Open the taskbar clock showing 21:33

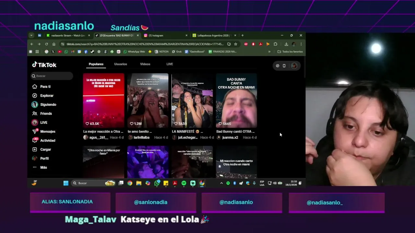[291, 183]
